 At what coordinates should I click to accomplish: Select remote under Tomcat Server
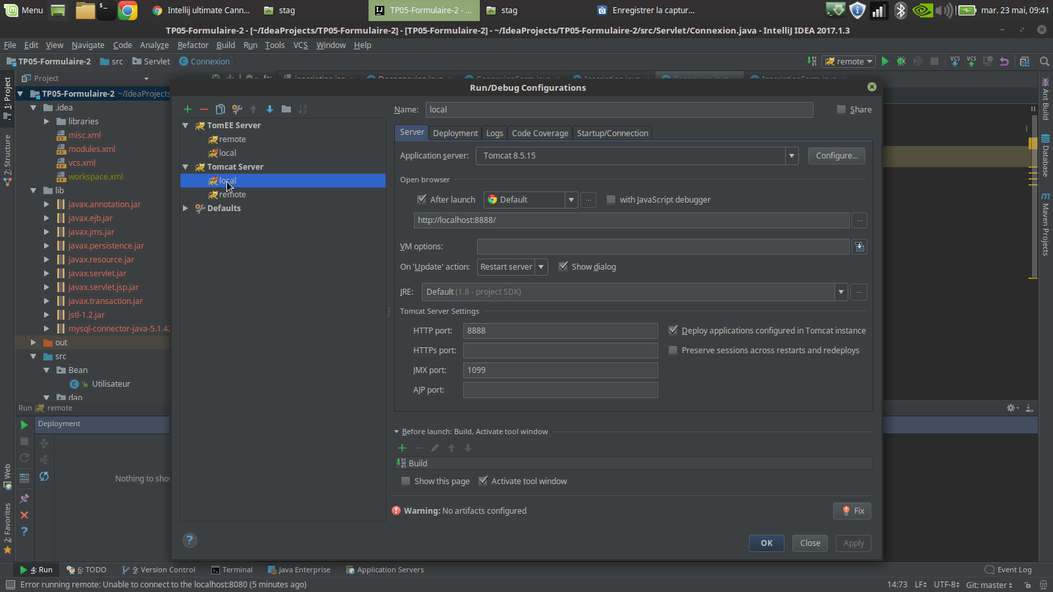[232, 195]
